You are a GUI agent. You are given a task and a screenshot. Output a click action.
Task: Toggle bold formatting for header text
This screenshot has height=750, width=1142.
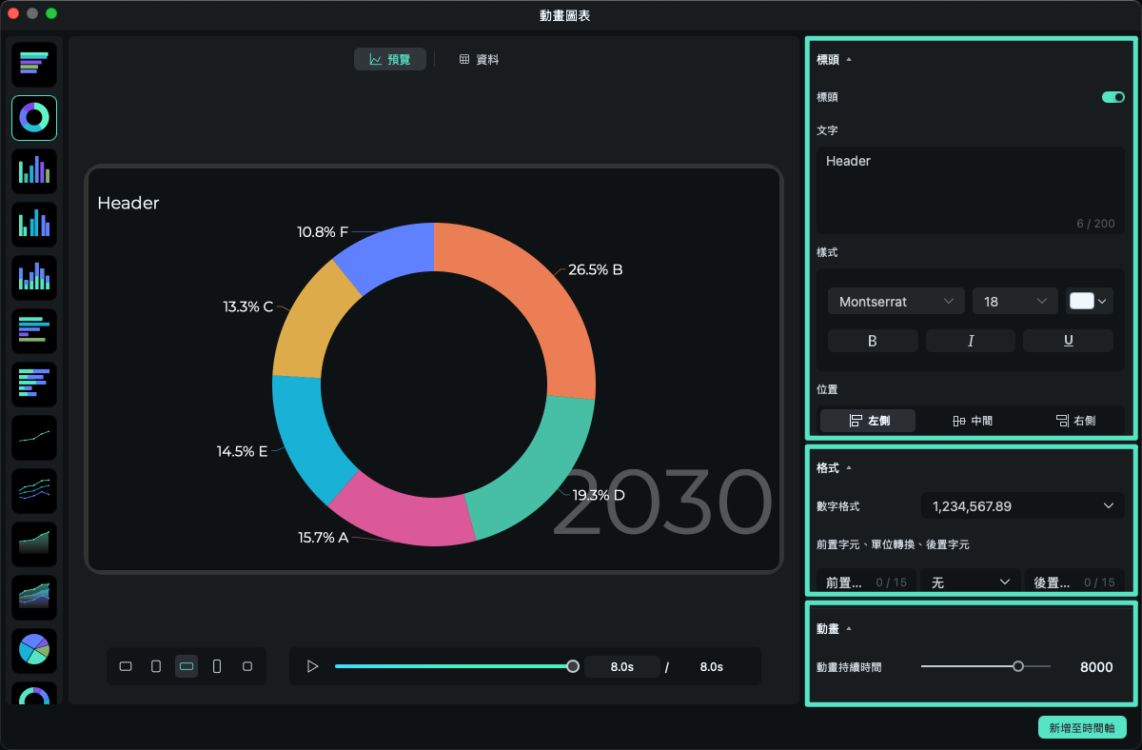pos(873,341)
